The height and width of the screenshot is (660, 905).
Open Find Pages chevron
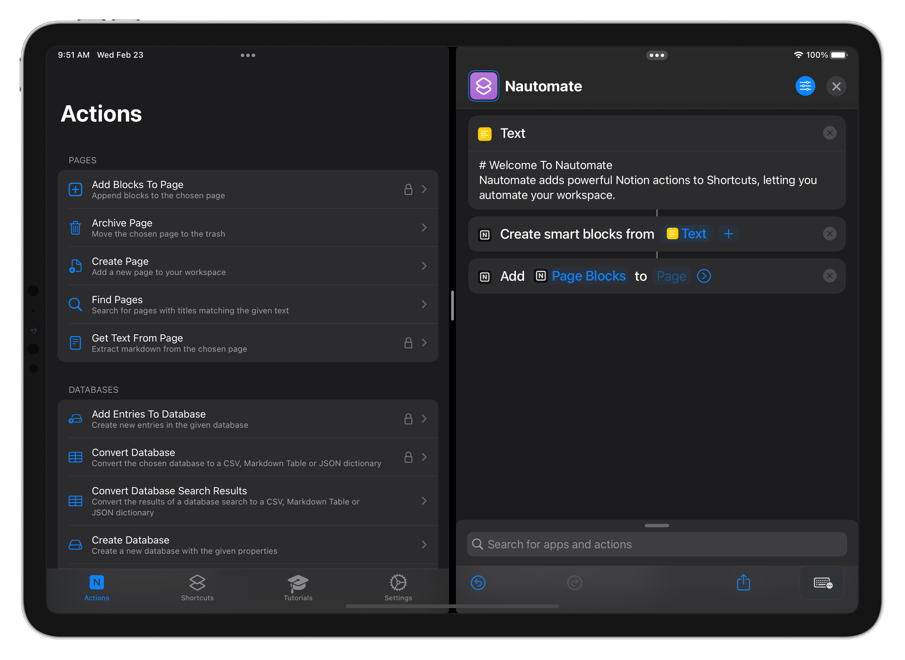point(424,305)
